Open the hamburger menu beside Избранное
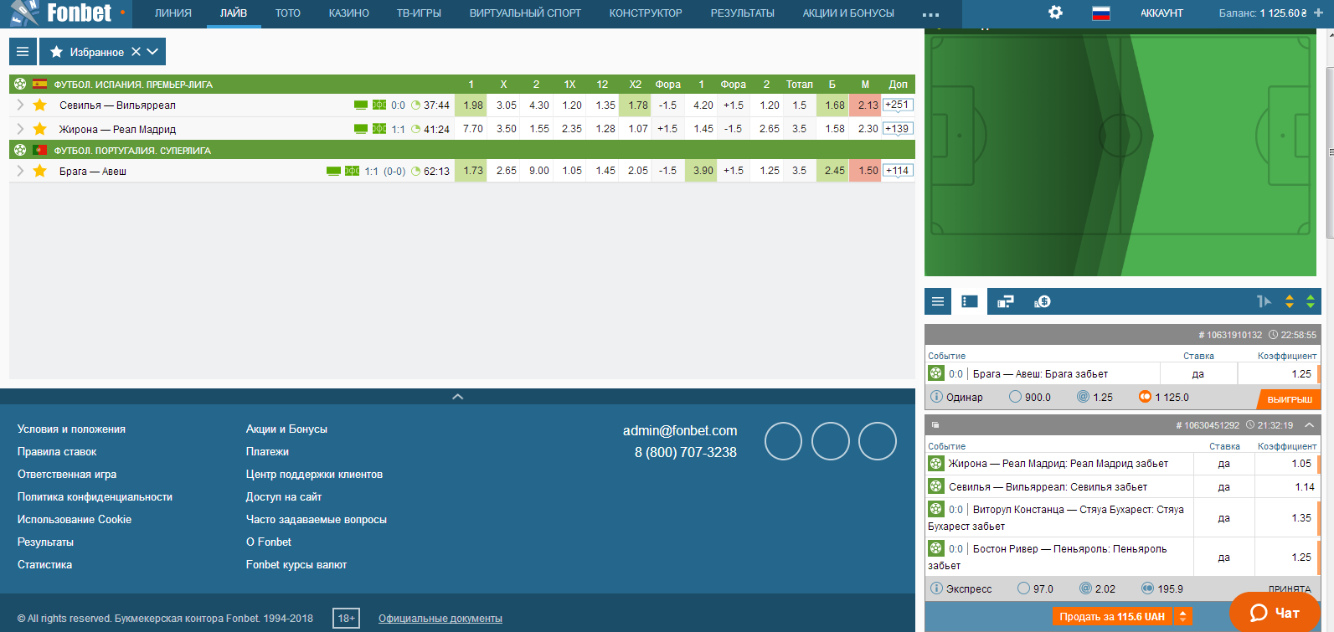 [23, 52]
